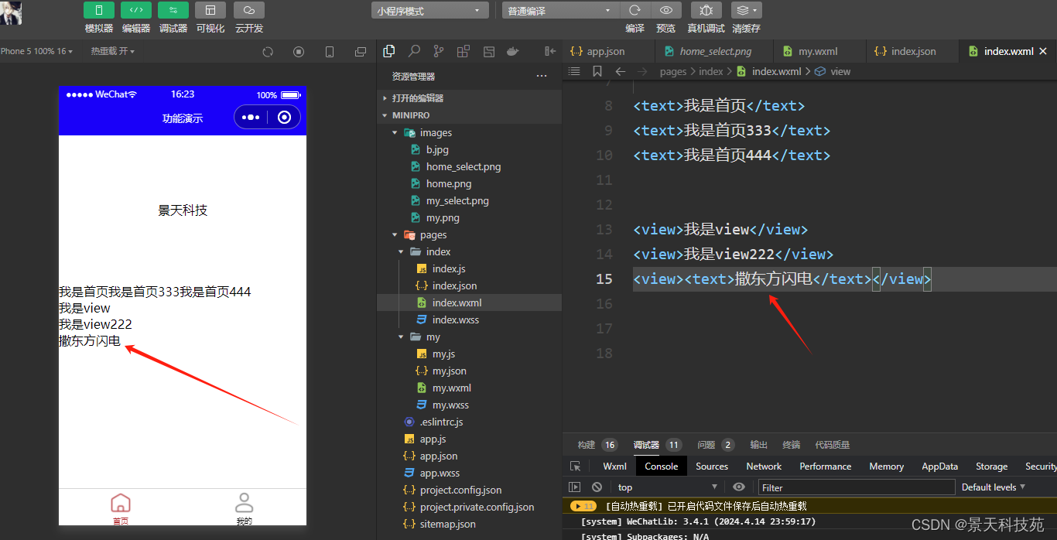Toggle the 调试器 debugger panel button

[173, 10]
